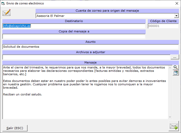
Task: Click the envelope with pencil icon
Action: pyautogui.click(x=6, y=12)
